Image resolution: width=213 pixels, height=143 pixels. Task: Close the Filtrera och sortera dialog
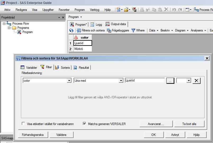207,58
